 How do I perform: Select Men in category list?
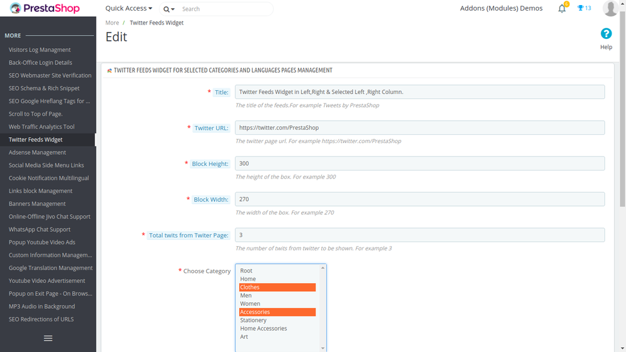click(x=277, y=295)
